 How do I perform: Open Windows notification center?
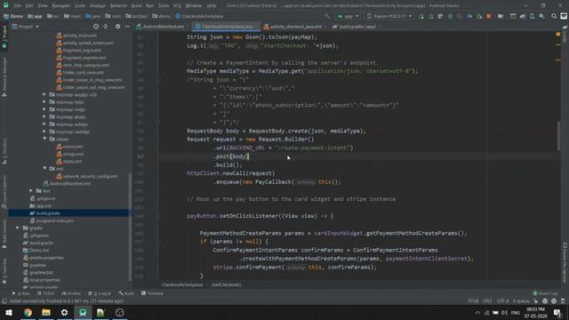557,312
